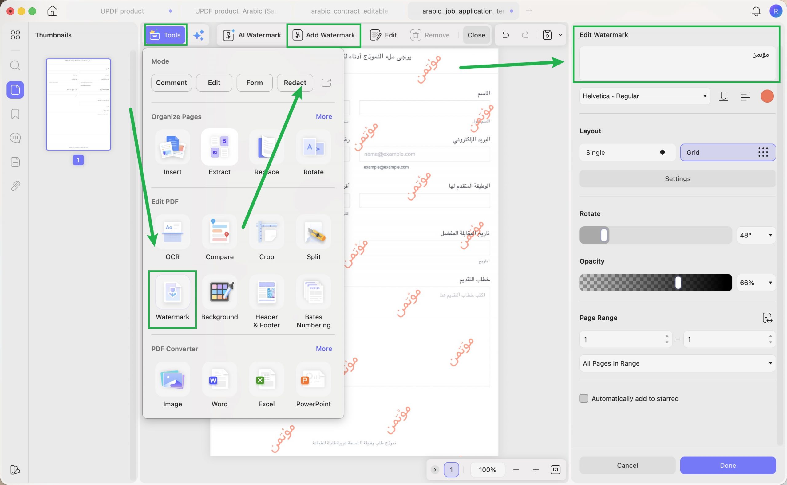787x485 pixels.
Task: Switch to UPDF product_Arabic tab
Action: [236, 11]
